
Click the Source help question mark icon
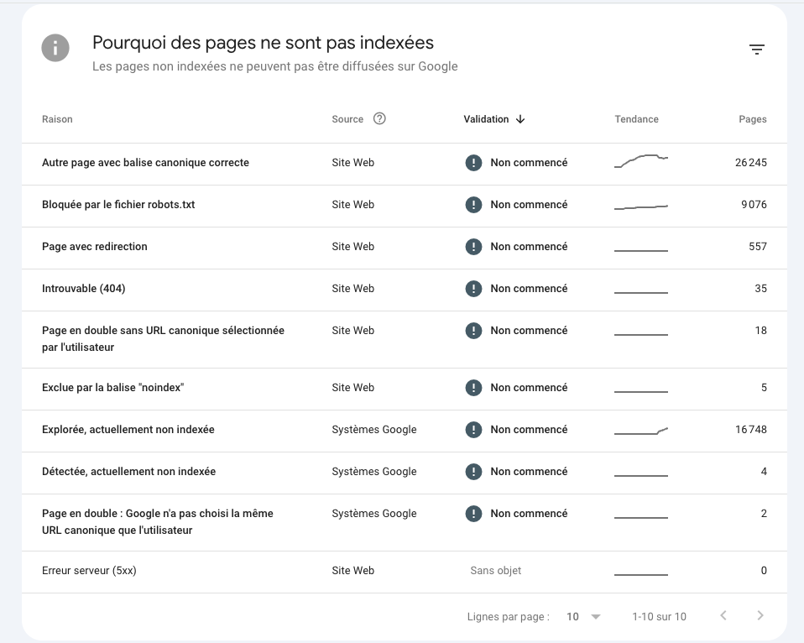(379, 119)
